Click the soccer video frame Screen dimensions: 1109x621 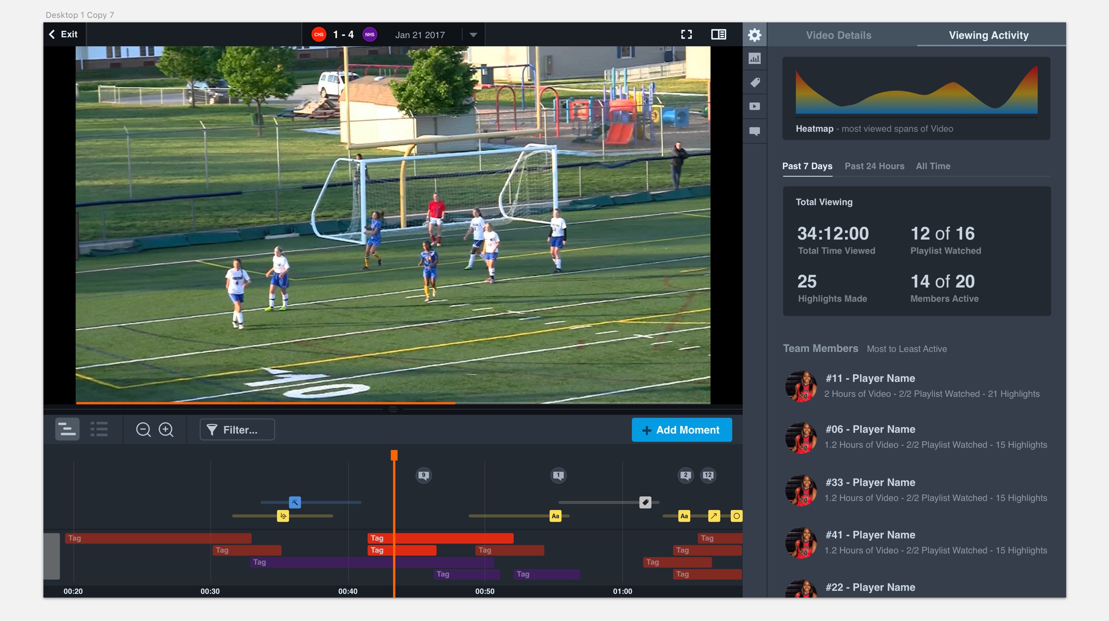coord(393,225)
